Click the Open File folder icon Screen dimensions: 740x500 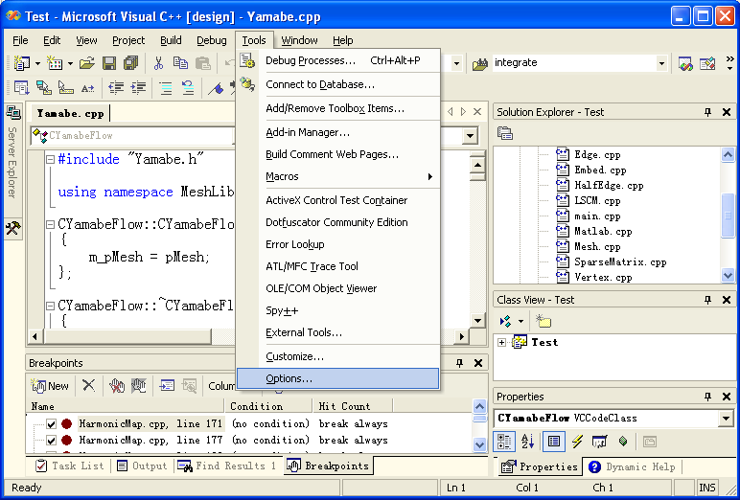tap(87, 63)
